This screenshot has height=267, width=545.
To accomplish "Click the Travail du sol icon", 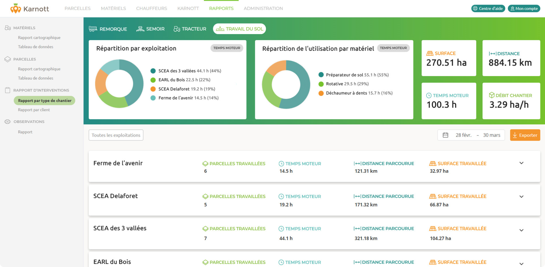I will click(220, 29).
